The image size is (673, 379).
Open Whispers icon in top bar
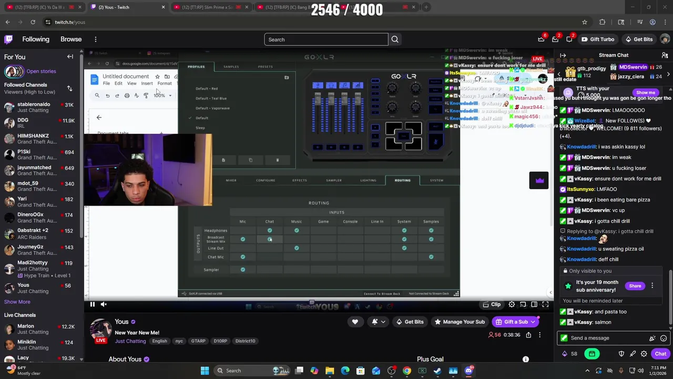(x=569, y=39)
